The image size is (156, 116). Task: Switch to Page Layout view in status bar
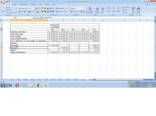pos(132,82)
